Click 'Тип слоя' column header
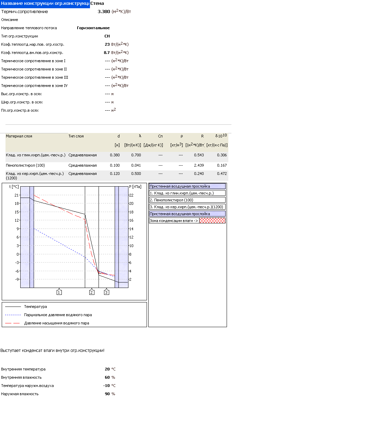Viewport: 365px width, 422px height. coord(76,136)
